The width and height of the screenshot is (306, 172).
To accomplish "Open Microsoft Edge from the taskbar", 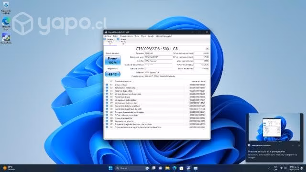I will coord(174,168).
